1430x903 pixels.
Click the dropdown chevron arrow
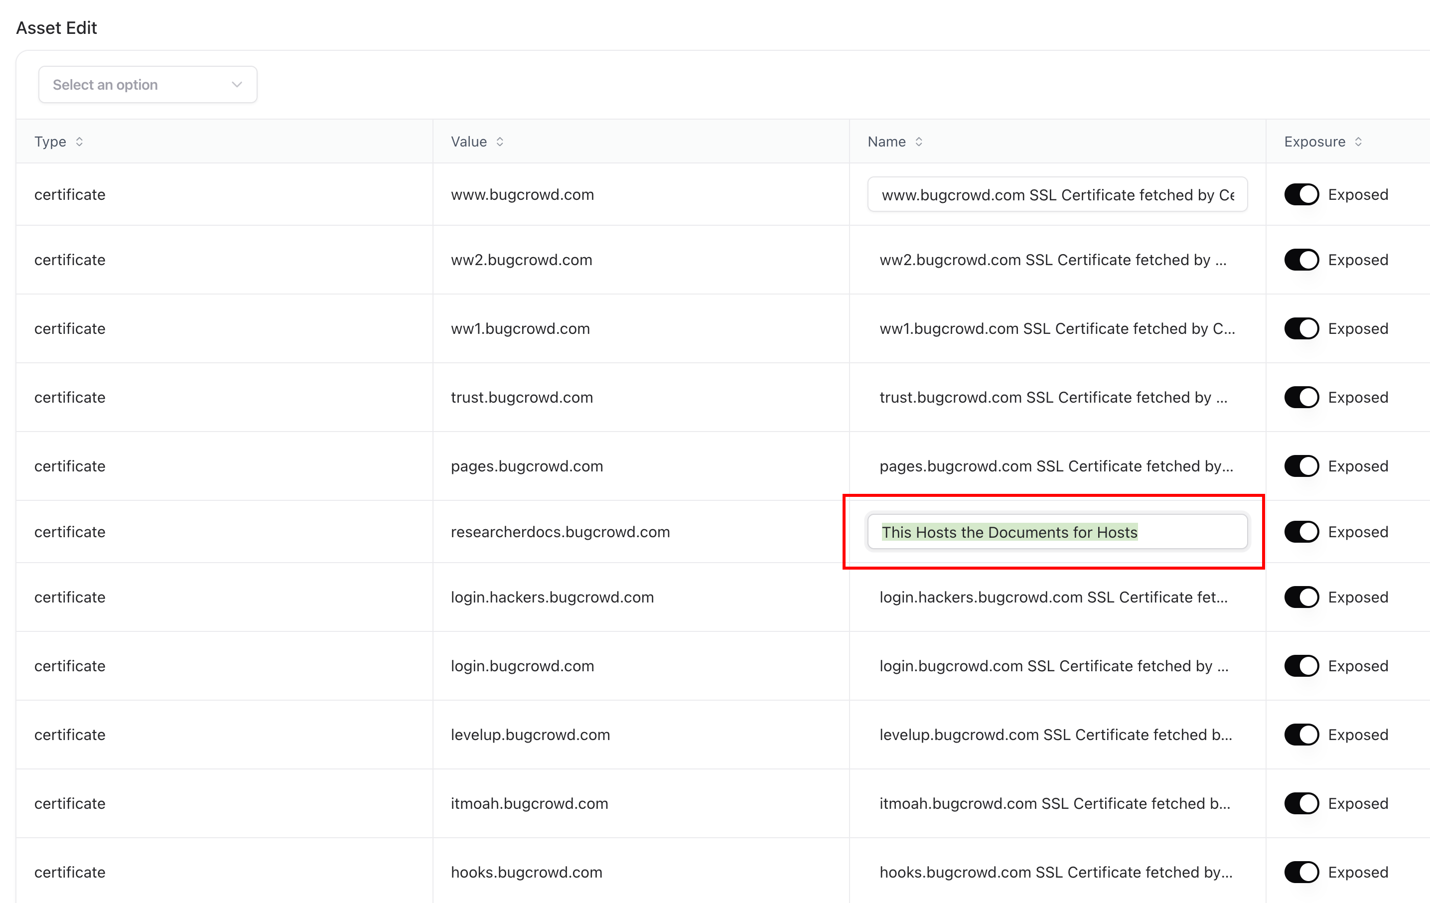coord(237,84)
